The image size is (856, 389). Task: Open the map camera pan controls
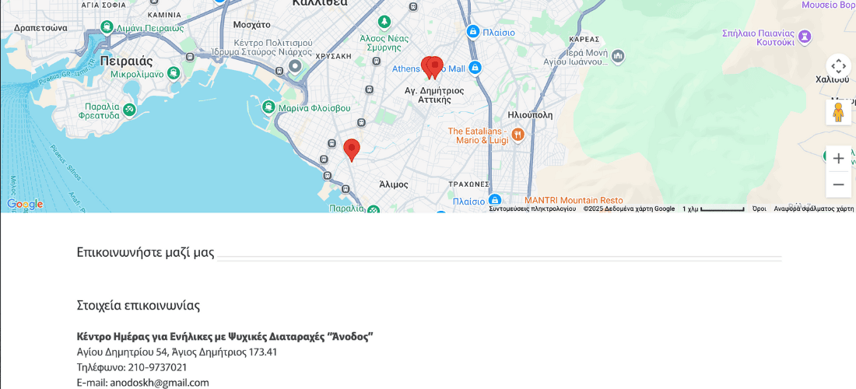(839, 67)
